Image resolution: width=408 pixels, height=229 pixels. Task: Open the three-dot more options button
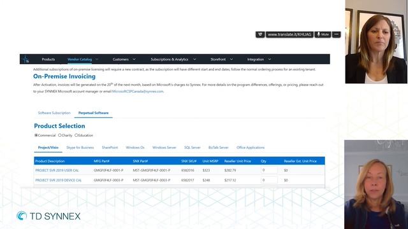click(x=336, y=34)
